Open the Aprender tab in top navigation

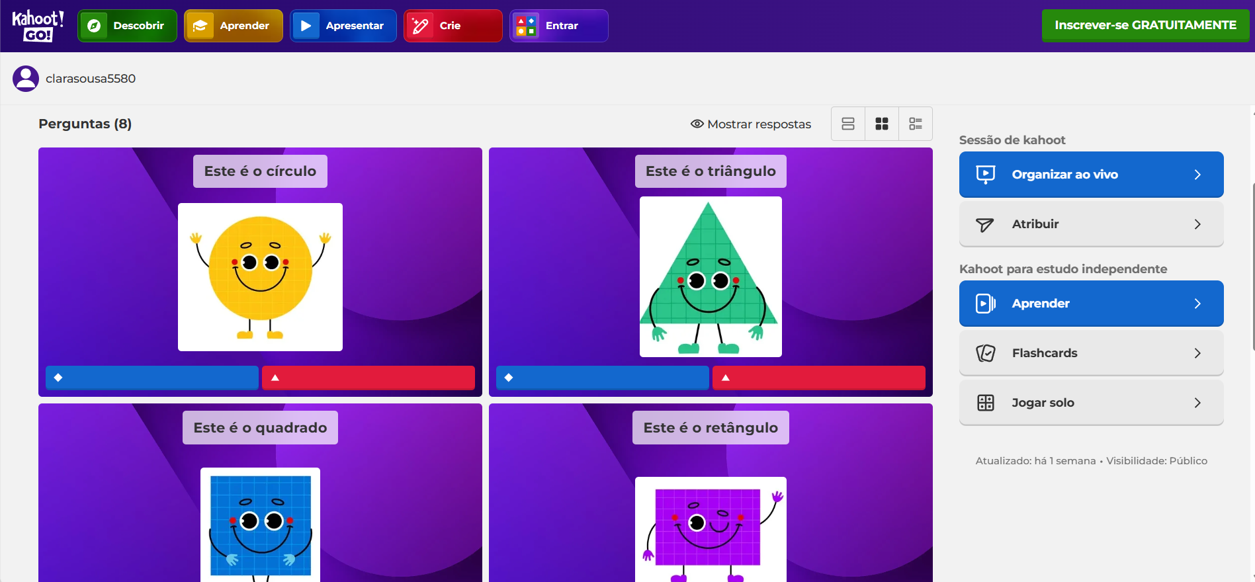[234, 26]
